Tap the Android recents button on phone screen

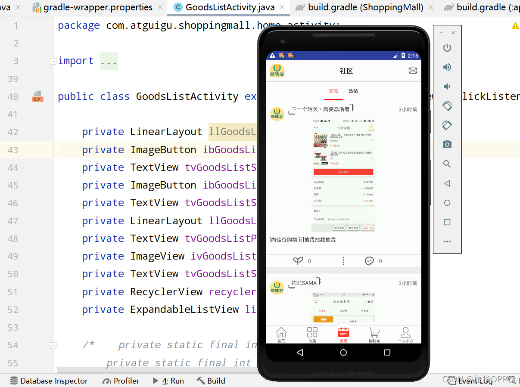pos(387,353)
